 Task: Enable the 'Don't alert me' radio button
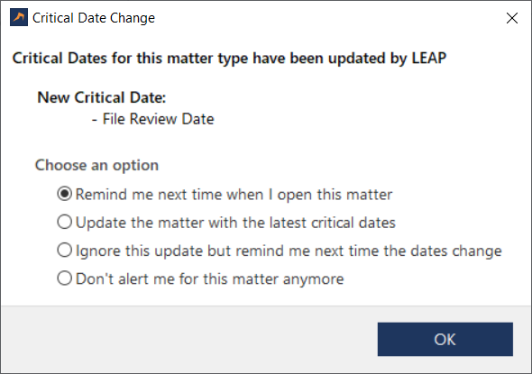64,278
